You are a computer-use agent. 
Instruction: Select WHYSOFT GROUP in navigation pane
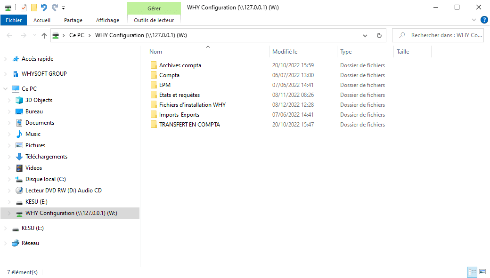point(44,74)
